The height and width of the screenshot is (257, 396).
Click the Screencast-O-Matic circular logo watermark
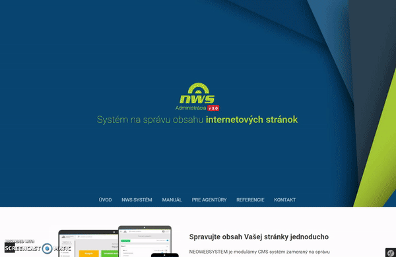[48, 248]
